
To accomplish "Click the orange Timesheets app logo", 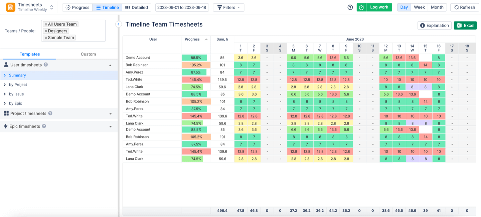I will pos(11,7).
